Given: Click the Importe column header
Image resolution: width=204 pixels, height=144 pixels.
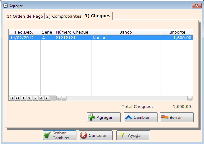Looking at the screenshot, I should 177,32.
